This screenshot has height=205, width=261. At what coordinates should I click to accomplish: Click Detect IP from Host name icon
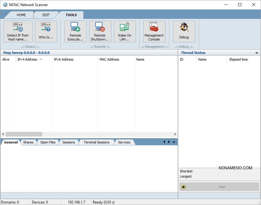tap(18, 27)
